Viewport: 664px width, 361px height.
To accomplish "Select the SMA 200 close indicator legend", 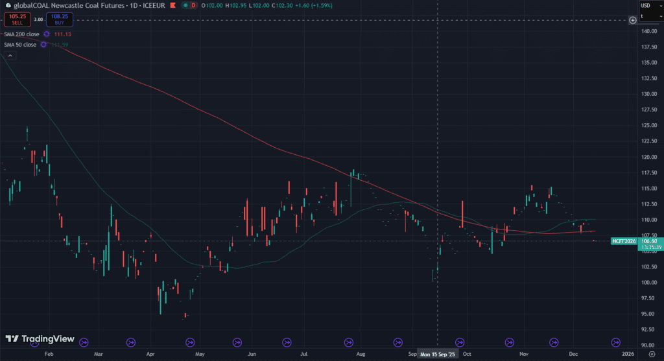I will [22, 34].
